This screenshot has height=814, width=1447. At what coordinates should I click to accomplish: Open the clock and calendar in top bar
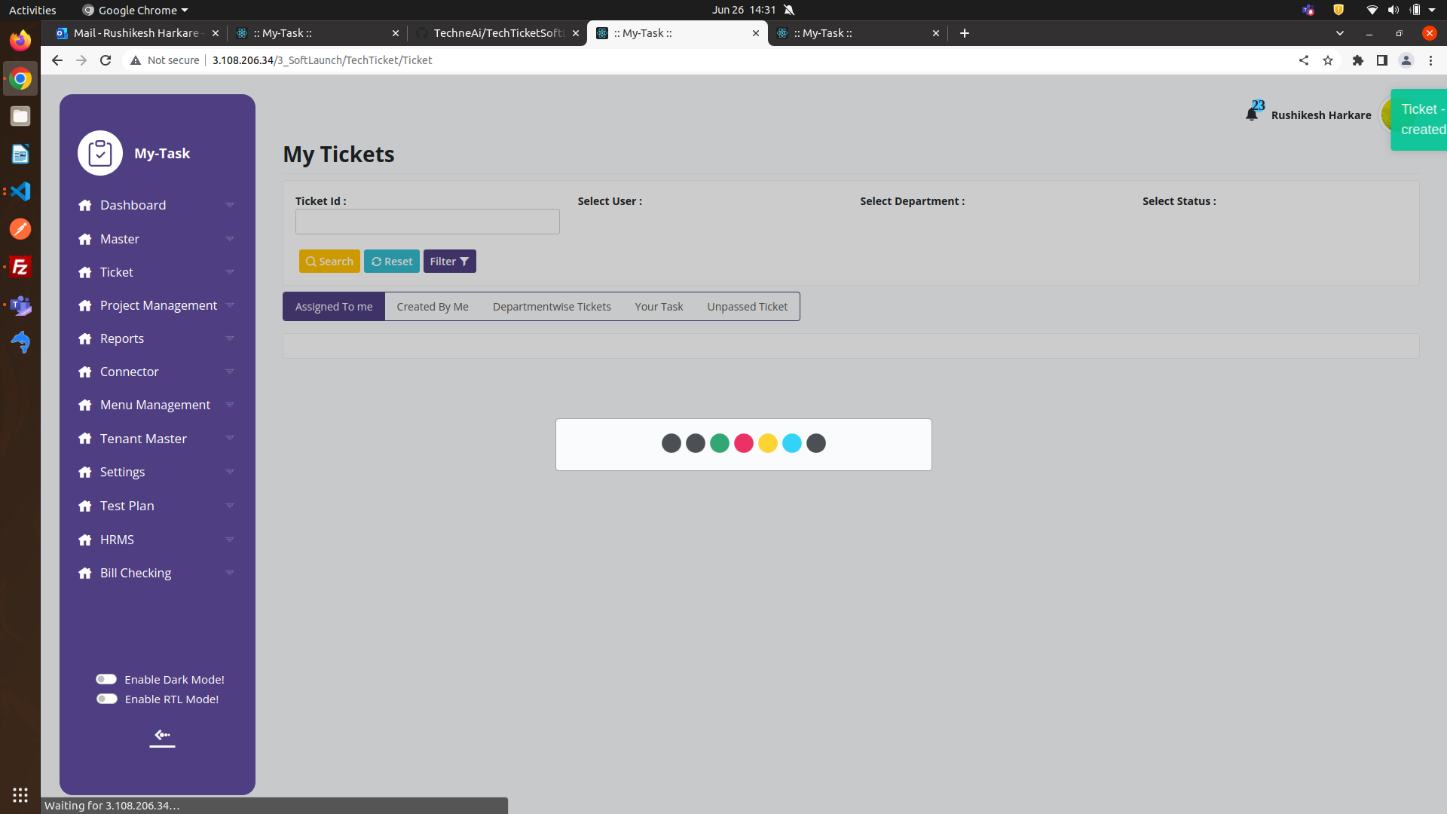tap(744, 10)
